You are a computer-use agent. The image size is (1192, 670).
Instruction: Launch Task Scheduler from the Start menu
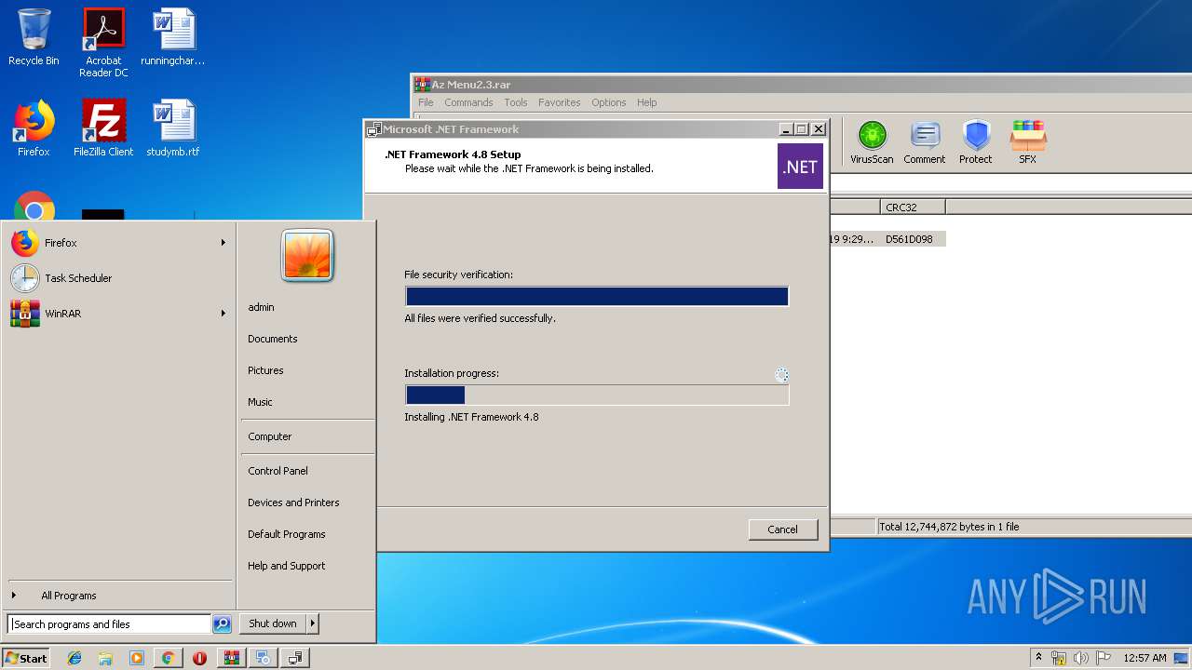(x=119, y=278)
